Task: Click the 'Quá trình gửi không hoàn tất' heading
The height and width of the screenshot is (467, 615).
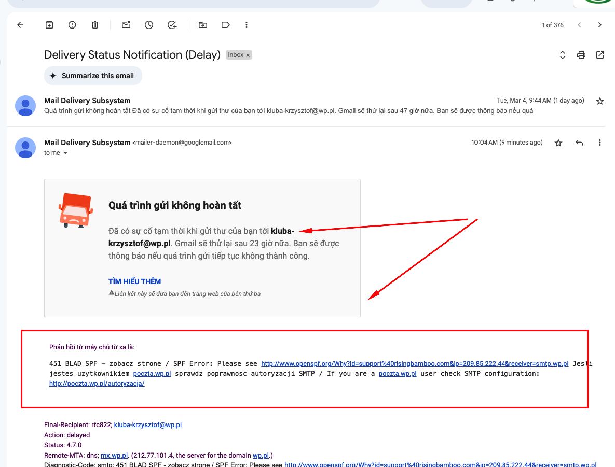Action: point(174,205)
